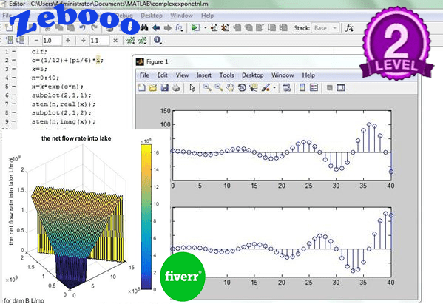This screenshot has width=443, height=304.
Task: Click the Save Figure disk icon
Action: click(x=164, y=87)
